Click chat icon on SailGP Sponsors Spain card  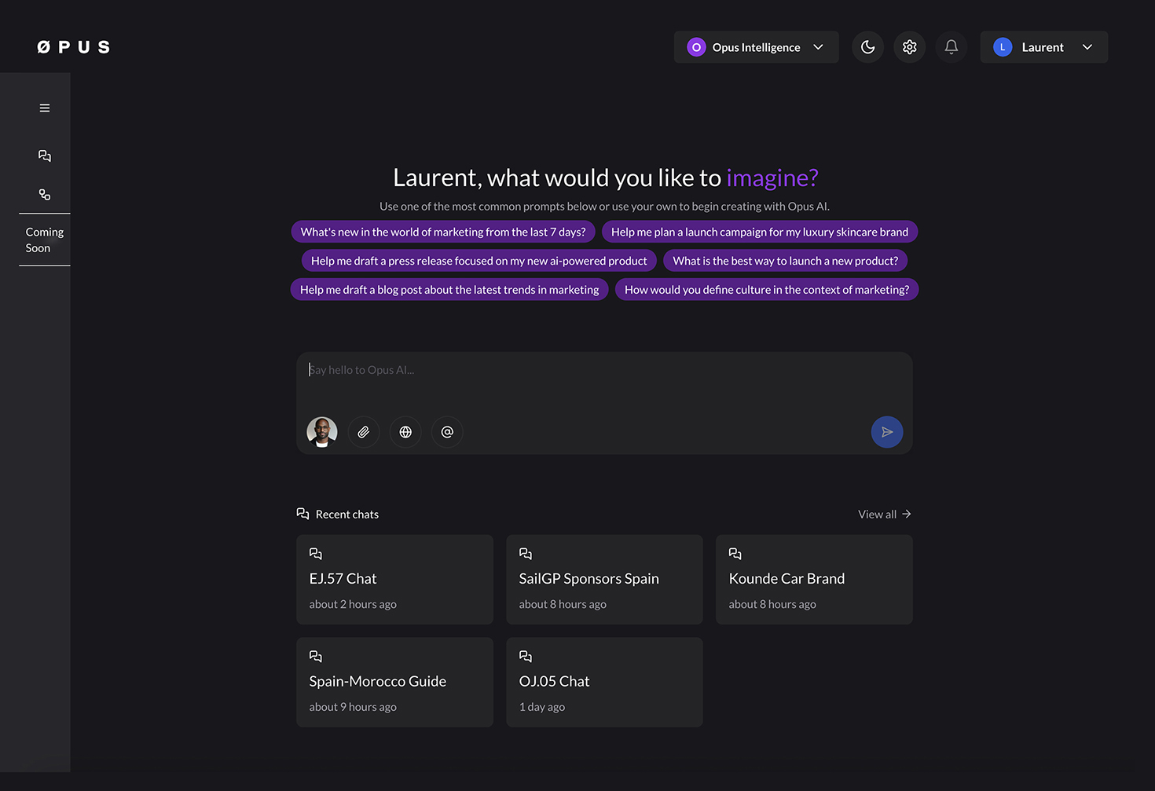(526, 554)
